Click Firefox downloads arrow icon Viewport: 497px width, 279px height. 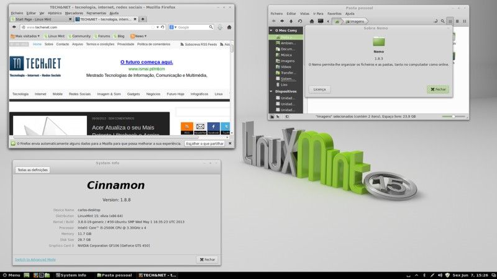(x=219, y=27)
